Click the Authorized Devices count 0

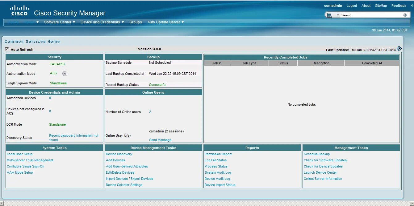tap(50, 98)
